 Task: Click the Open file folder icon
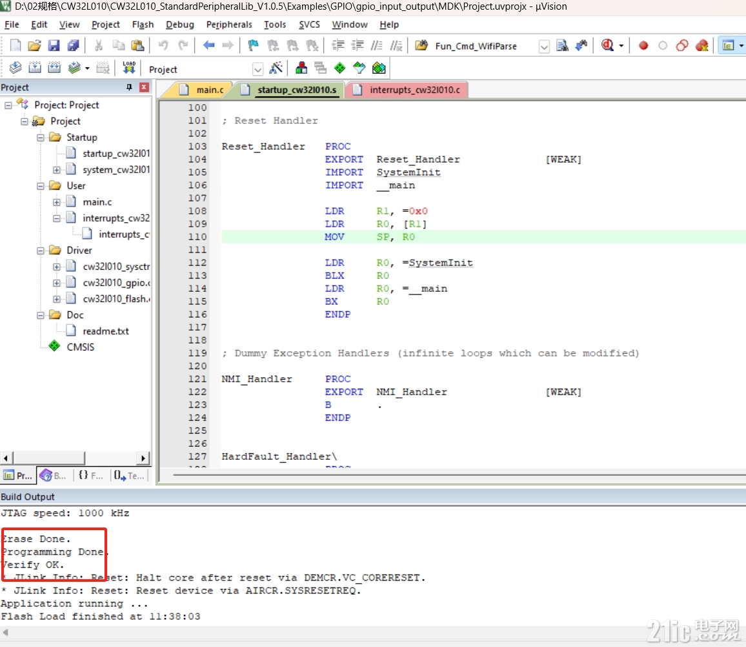tap(34, 45)
